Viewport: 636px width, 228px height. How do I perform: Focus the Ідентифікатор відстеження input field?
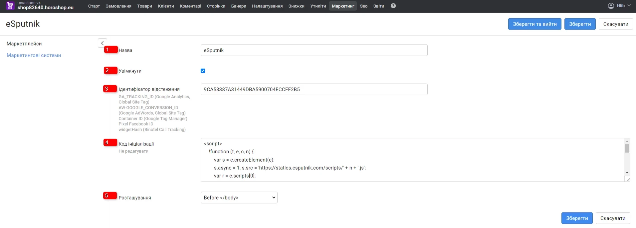(314, 89)
